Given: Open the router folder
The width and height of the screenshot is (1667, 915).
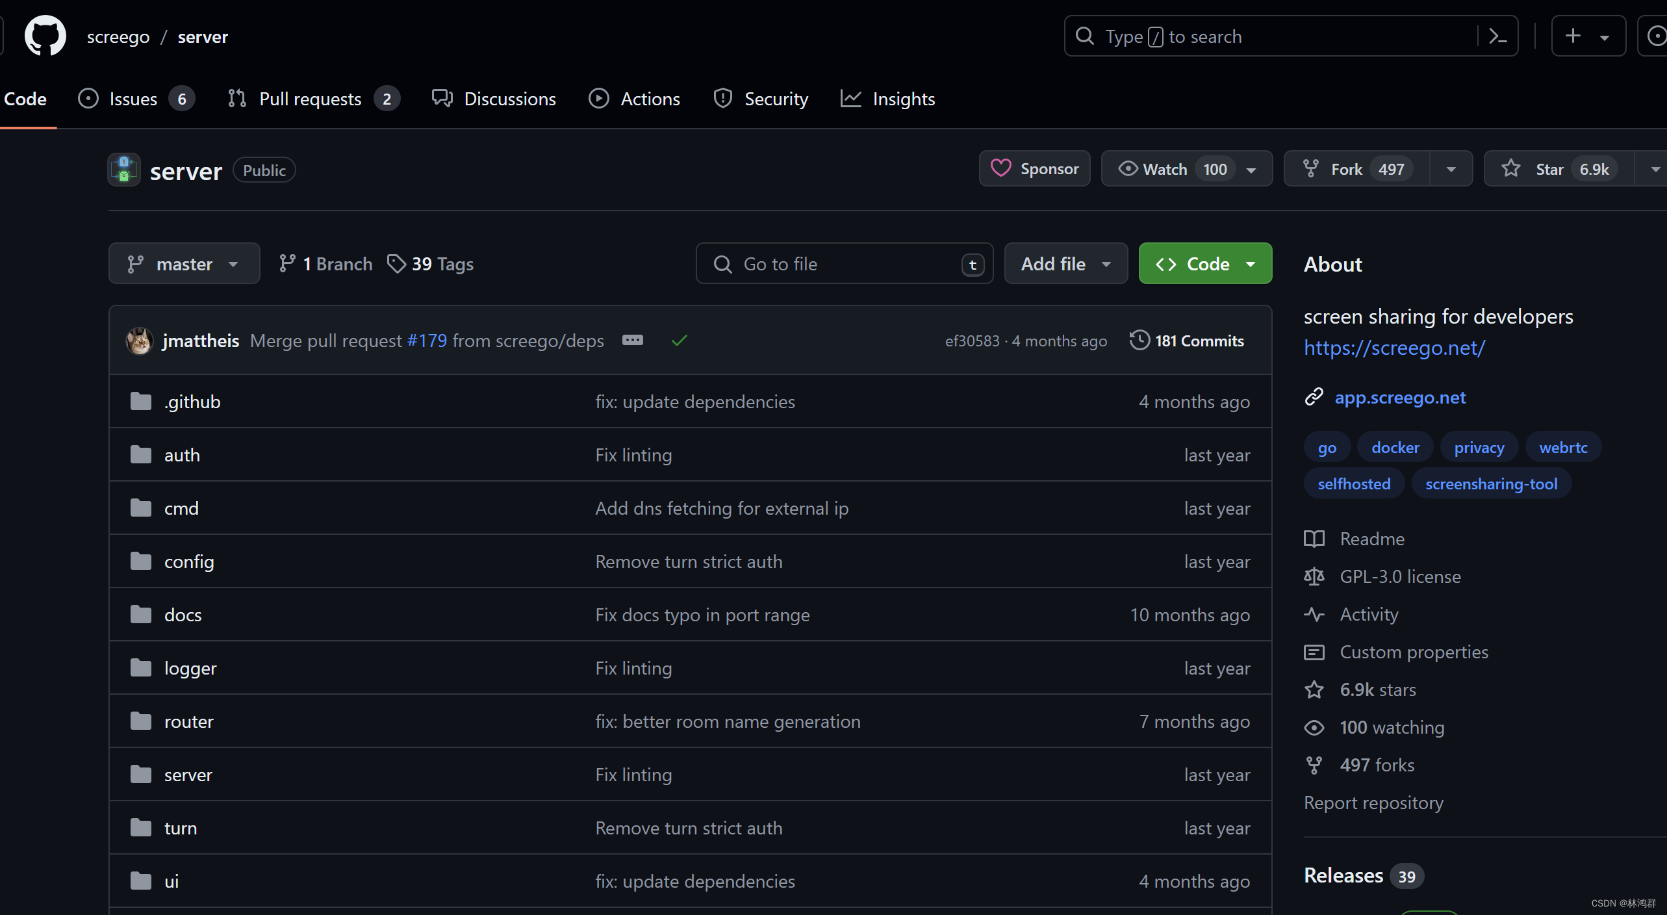Looking at the screenshot, I should tap(188, 721).
